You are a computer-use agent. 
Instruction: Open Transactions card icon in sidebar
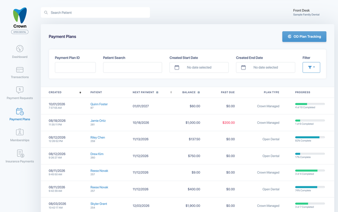coord(19,70)
